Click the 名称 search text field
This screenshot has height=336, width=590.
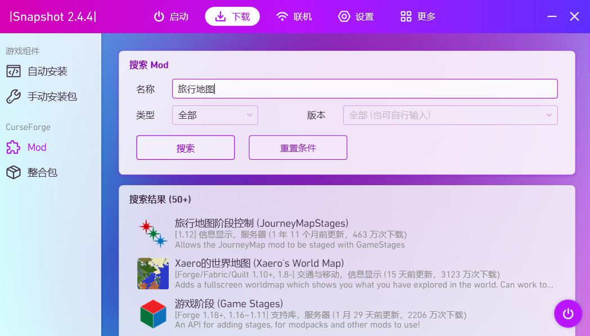point(364,89)
